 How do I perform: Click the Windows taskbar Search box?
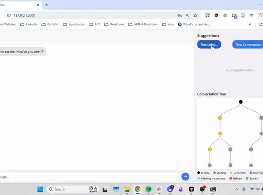click(x=73, y=189)
